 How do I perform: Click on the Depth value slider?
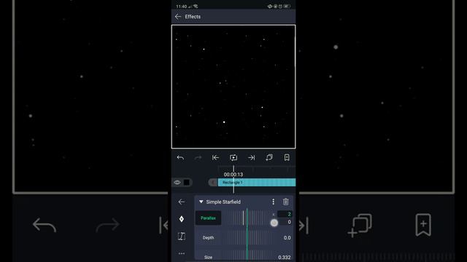pyautogui.click(x=247, y=238)
